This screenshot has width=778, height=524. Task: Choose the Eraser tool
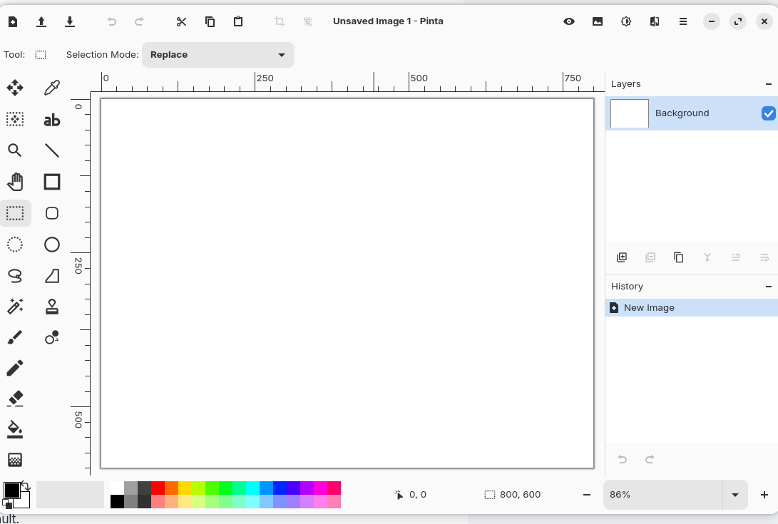[x=15, y=398]
